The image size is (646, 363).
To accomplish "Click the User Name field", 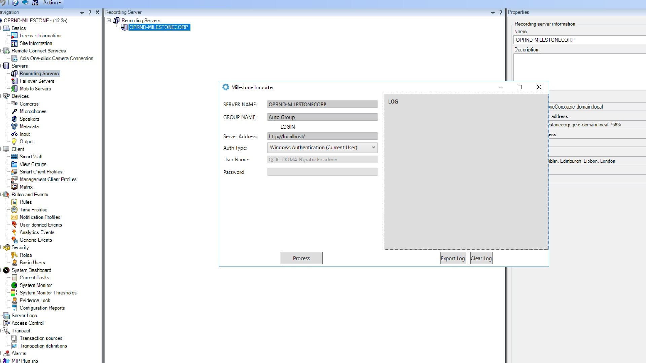I will (x=322, y=160).
